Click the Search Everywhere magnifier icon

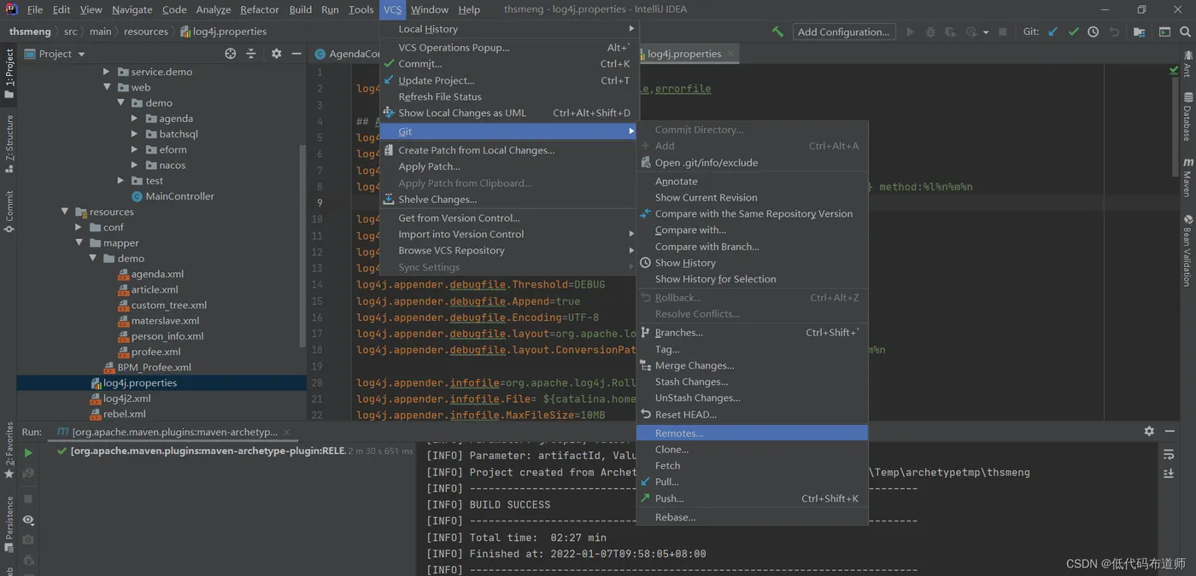pos(1186,32)
